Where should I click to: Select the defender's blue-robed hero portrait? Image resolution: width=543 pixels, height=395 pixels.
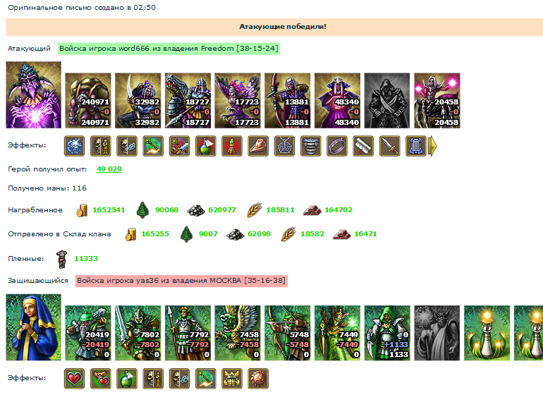(34, 327)
